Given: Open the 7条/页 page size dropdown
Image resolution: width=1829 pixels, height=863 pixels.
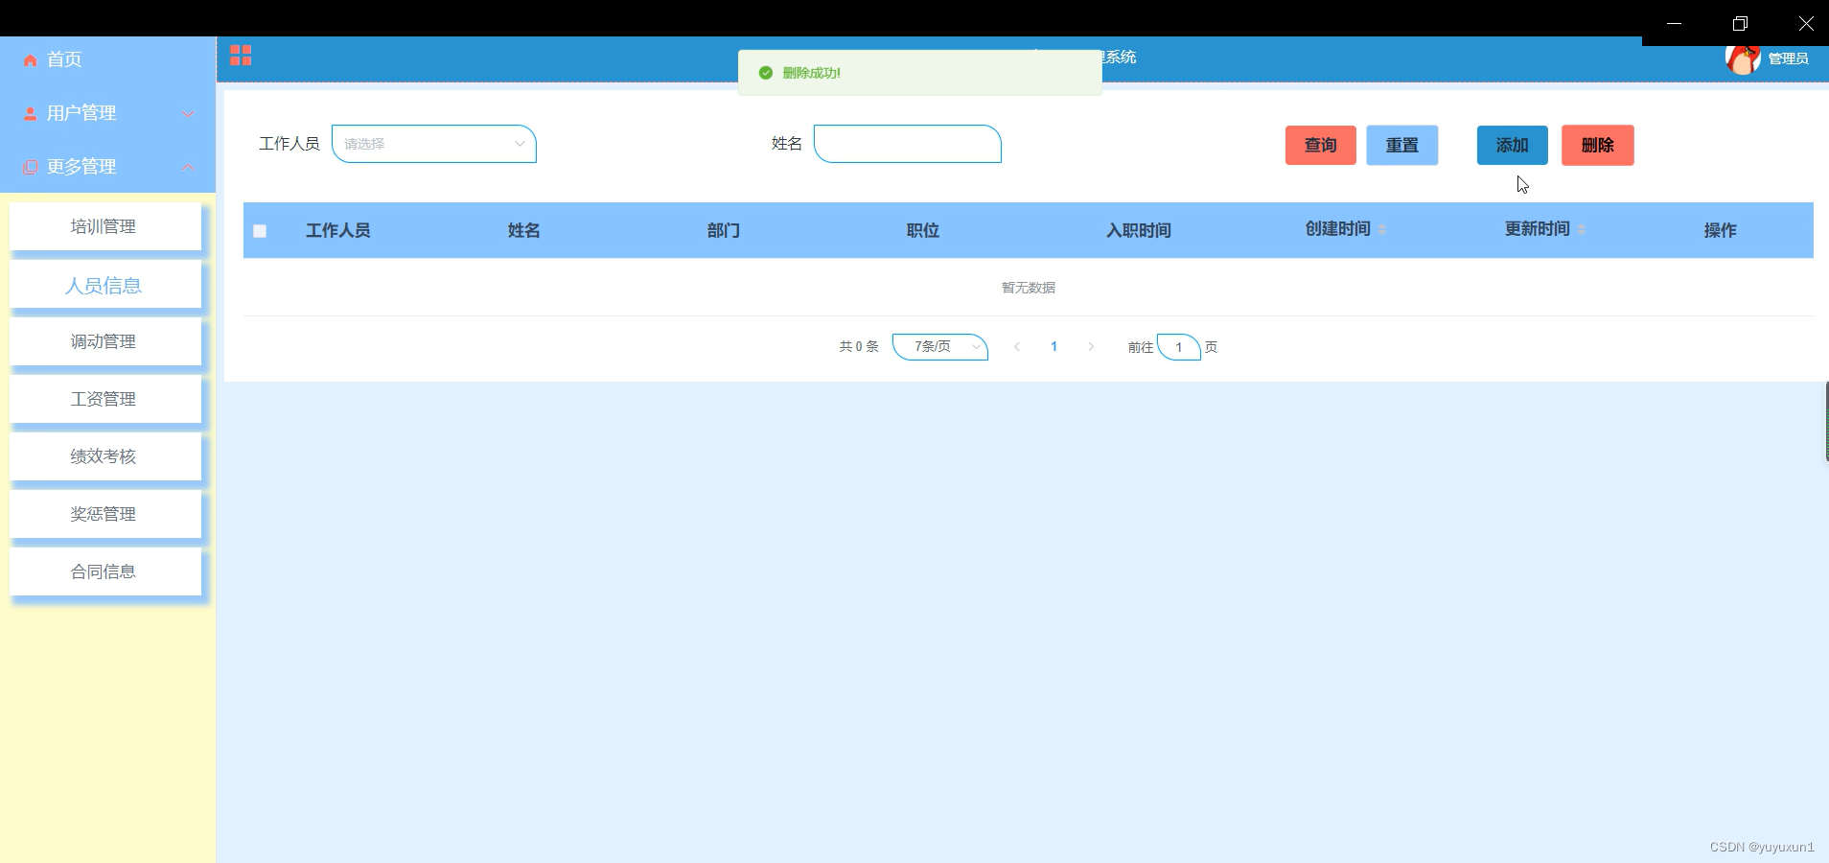Looking at the screenshot, I should pyautogui.click(x=940, y=347).
